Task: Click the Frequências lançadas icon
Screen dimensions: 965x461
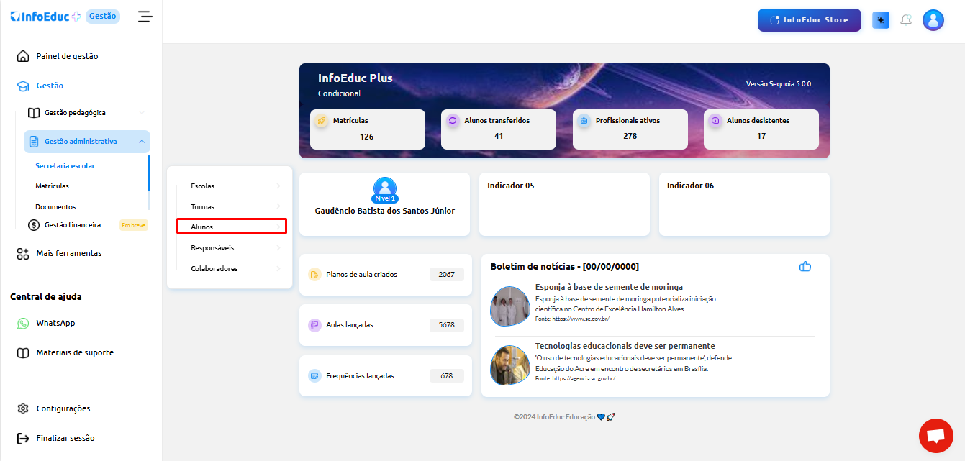Action: click(x=314, y=375)
